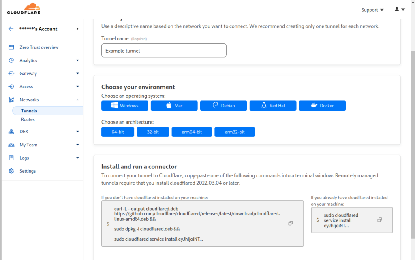Choose Mac operating system
The image size is (415, 260).
coord(174,106)
